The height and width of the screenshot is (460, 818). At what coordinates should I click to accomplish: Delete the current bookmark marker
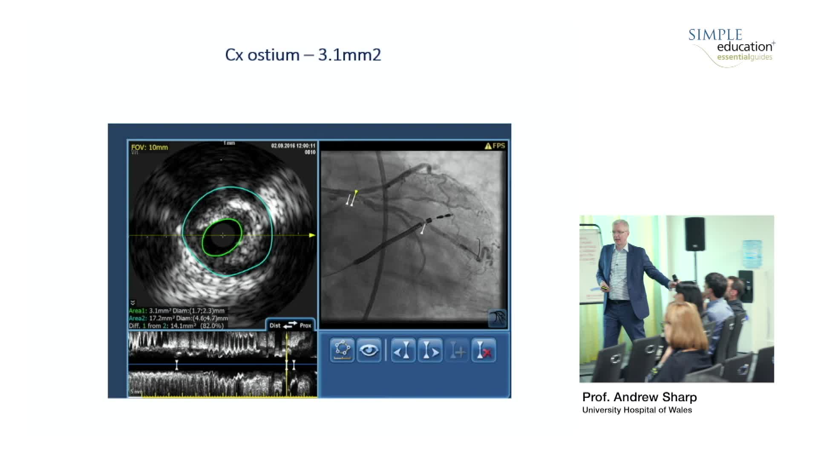pyautogui.click(x=484, y=351)
